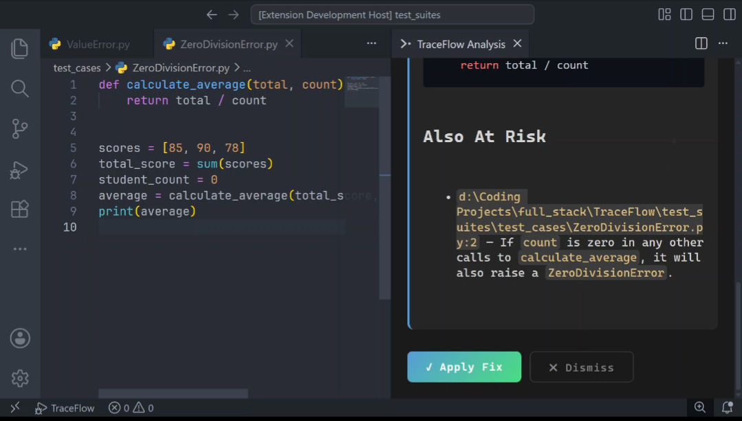
Task: Open the Search view in activity bar
Action: tap(19, 89)
